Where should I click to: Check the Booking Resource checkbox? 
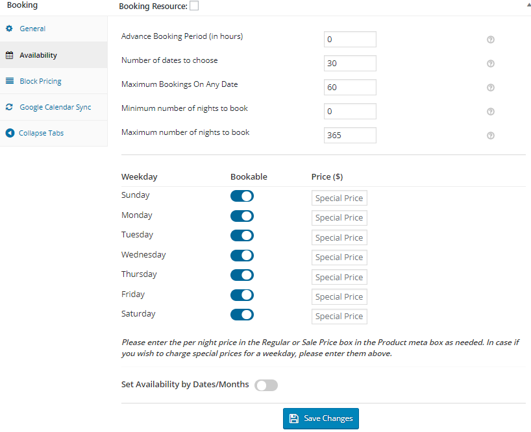point(194,6)
